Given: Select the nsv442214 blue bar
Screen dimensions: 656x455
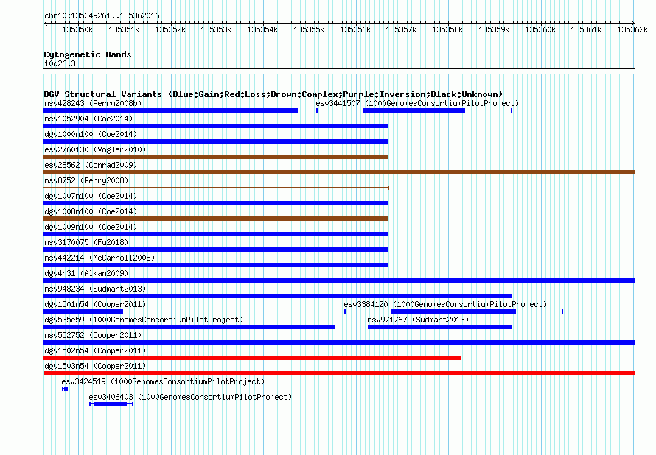Looking at the screenshot, I should pyautogui.click(x=216, y=265).
